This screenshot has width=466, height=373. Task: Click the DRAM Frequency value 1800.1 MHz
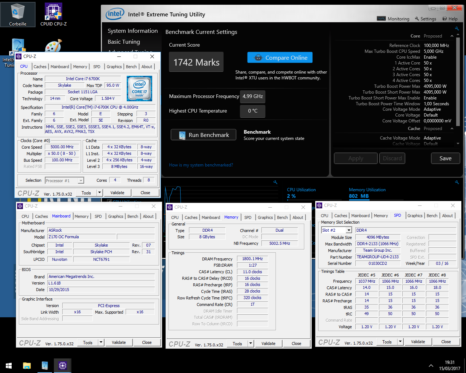tap(253, 259)
